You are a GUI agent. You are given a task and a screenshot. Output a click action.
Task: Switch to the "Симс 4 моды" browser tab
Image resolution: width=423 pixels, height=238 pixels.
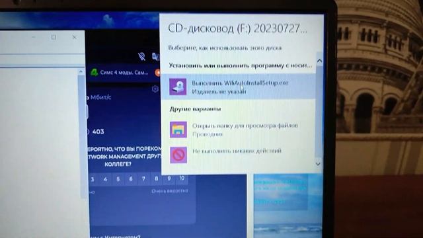pyautogui.click(x=120, y=72)
